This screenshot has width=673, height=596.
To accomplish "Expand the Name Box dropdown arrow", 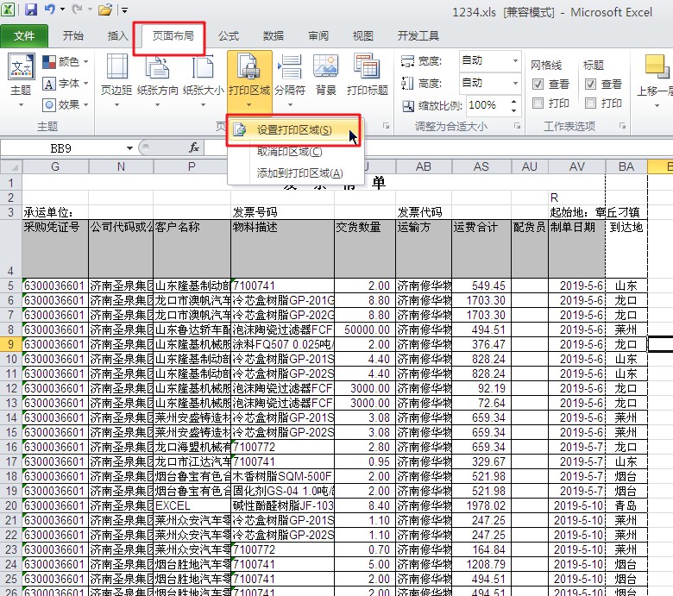I will pos(129,148).
